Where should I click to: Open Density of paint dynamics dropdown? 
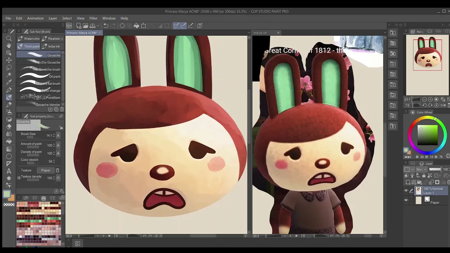pyautogui.click(x=58, y=153)
